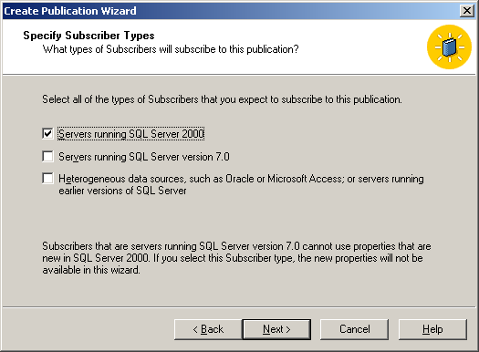Click the 'Select all of the types' instruction

click(222, 99)
